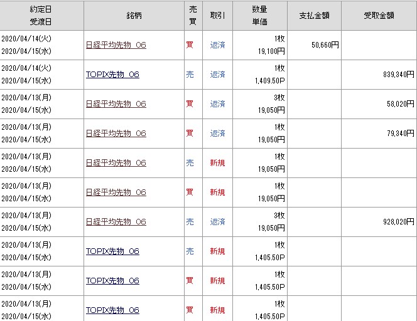The image size is (417, 321).
Task: Open TOPIX先物 06 link for 売 新規 trade
Action: [112, 251]
